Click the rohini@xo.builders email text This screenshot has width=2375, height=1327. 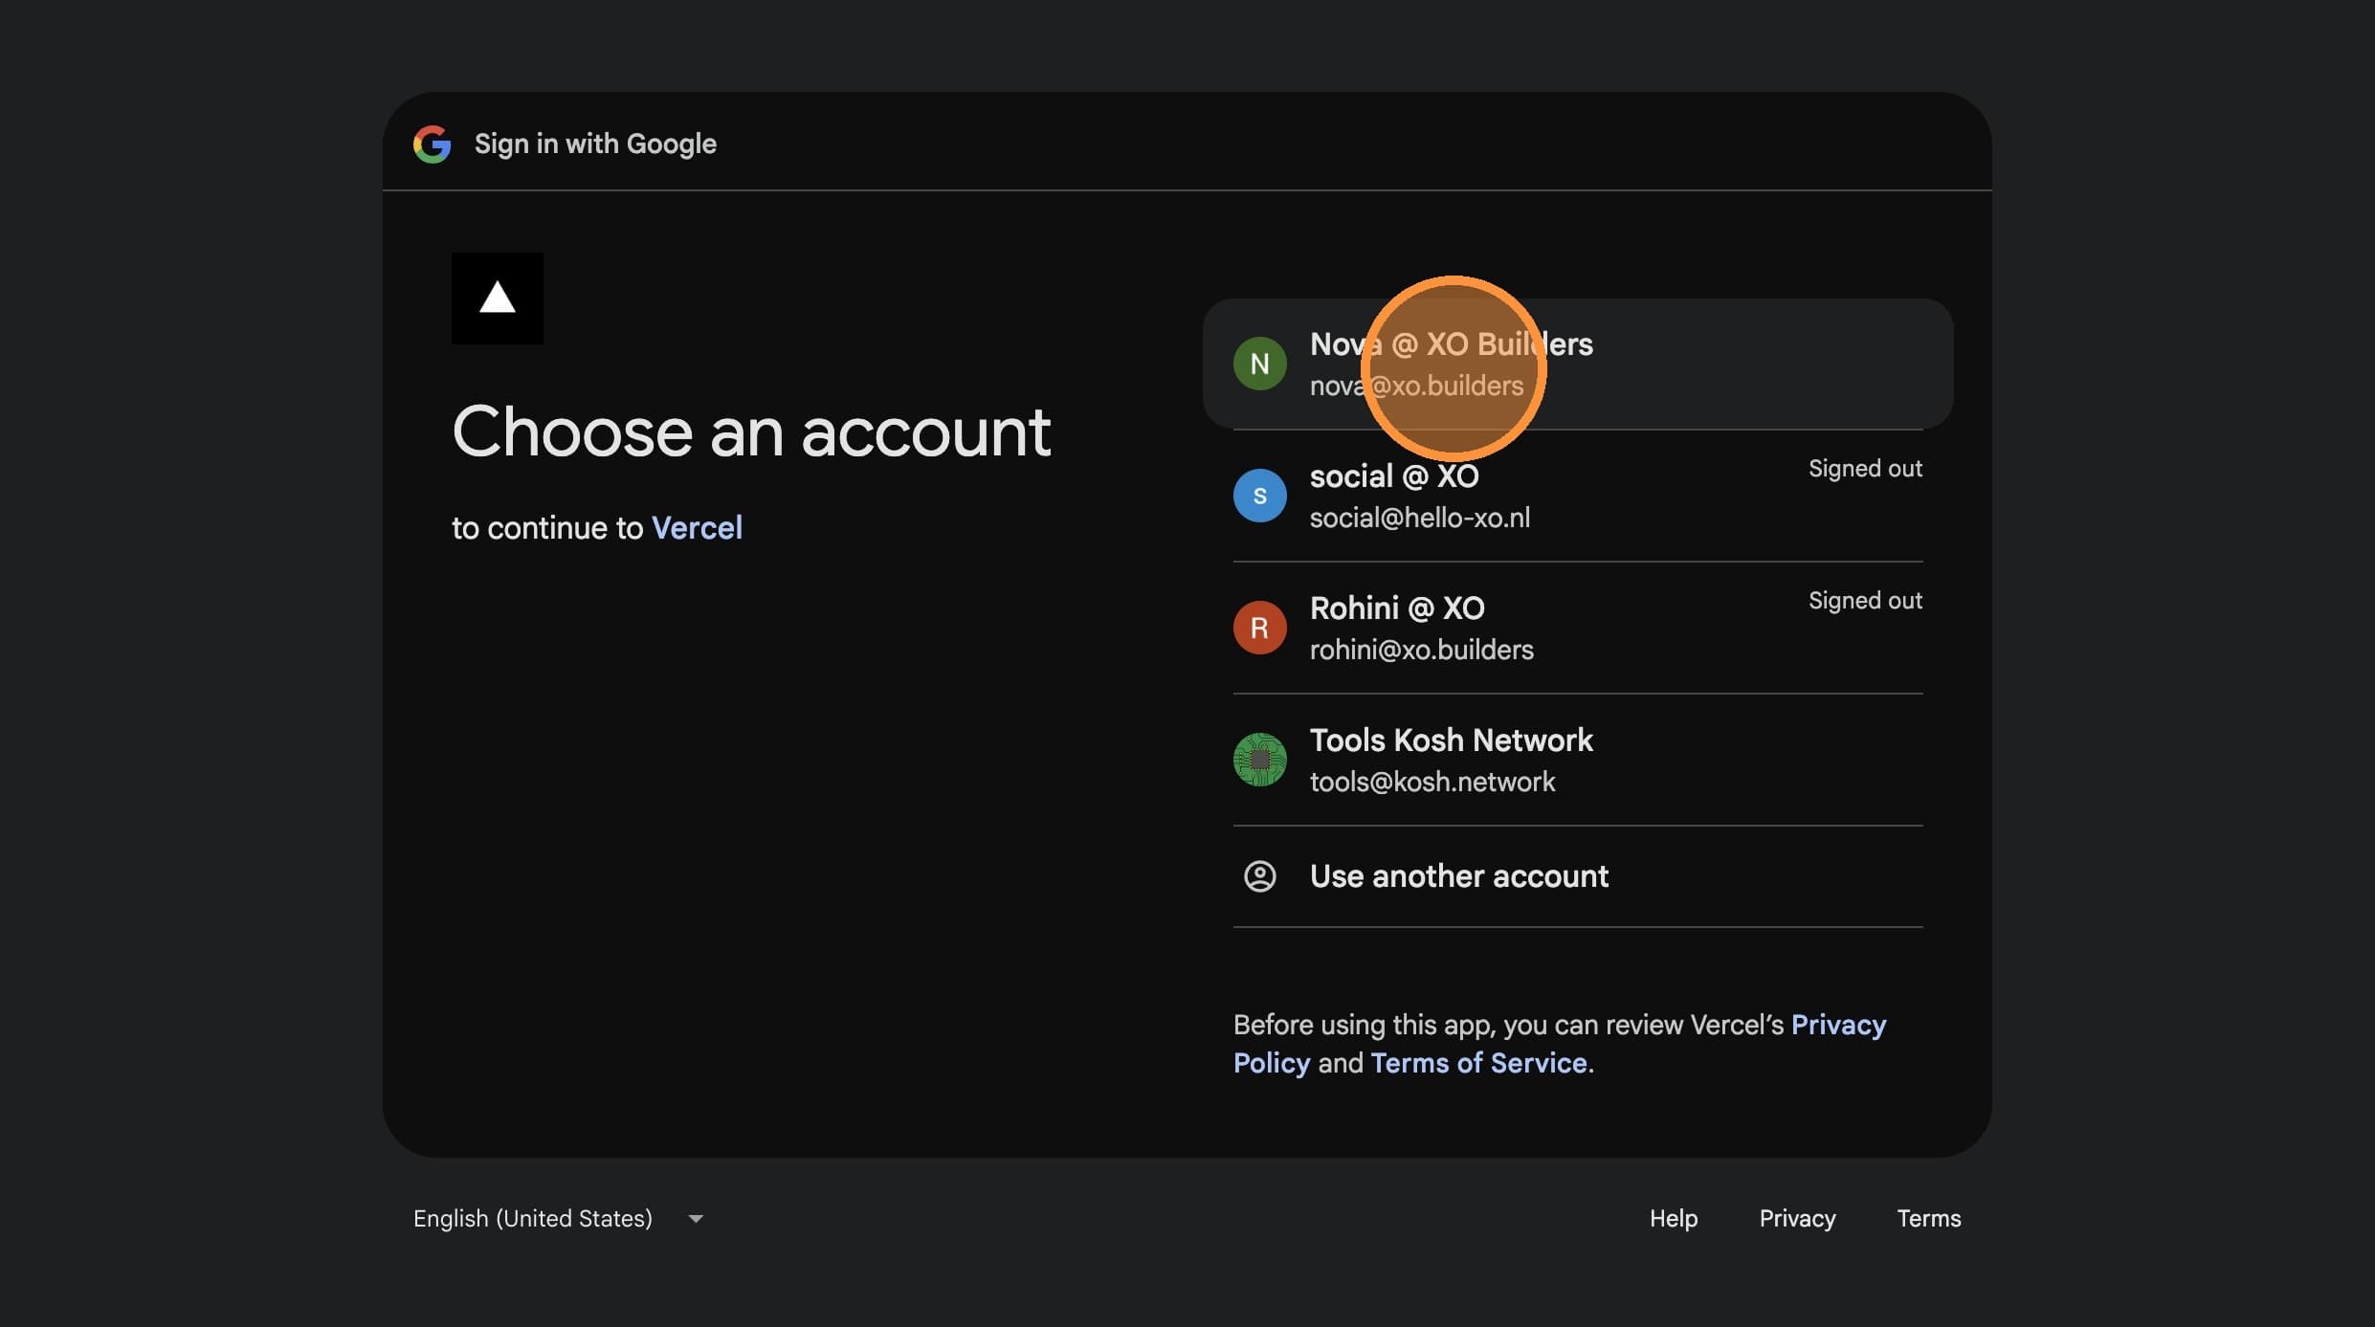point(1421,651)
